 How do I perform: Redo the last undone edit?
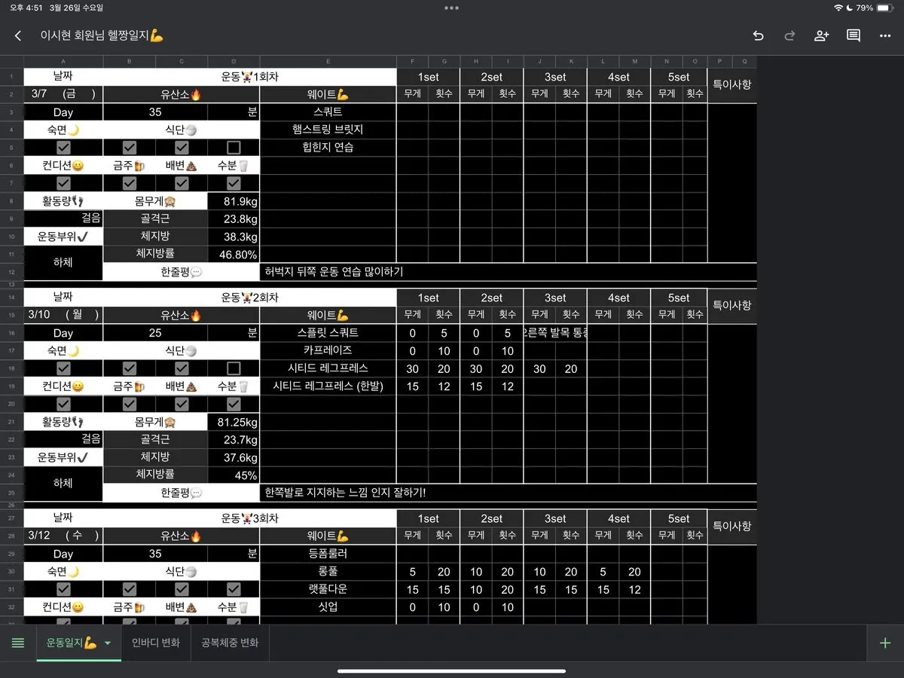click(x=789, y=35)
